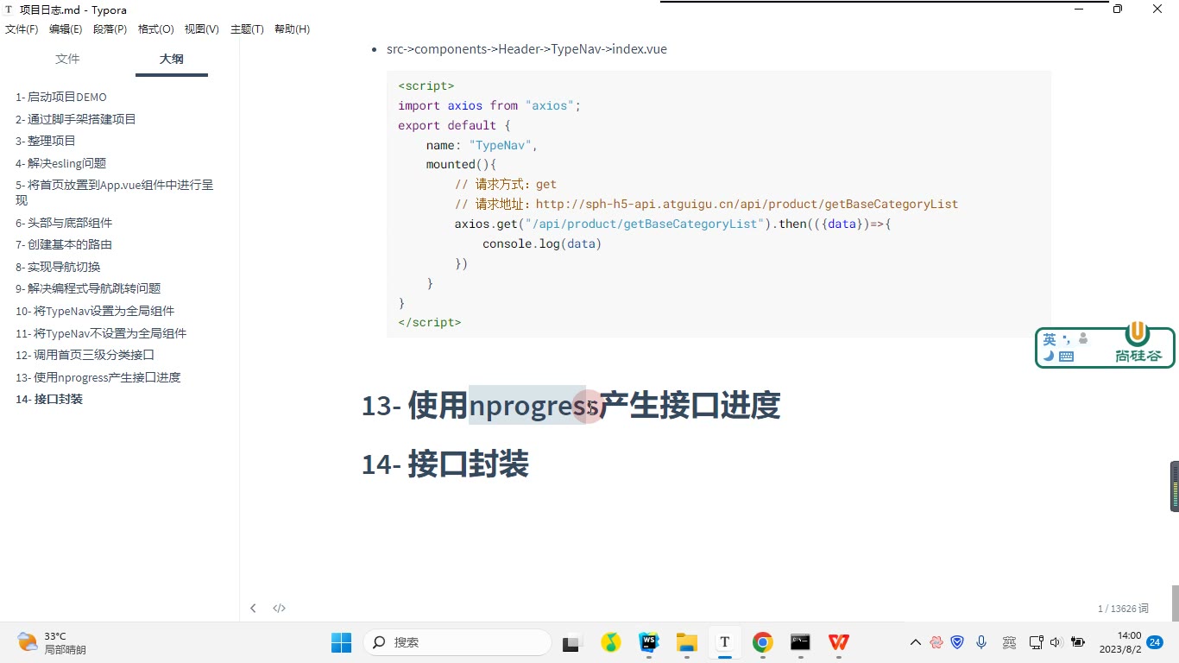Navigate to outline item 9- 解决编程式导航跳转问题

coord(88,288)
